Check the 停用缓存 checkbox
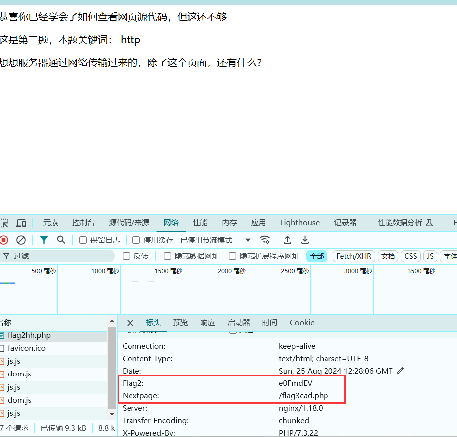The image size is (457, 437). coord(136,240)
